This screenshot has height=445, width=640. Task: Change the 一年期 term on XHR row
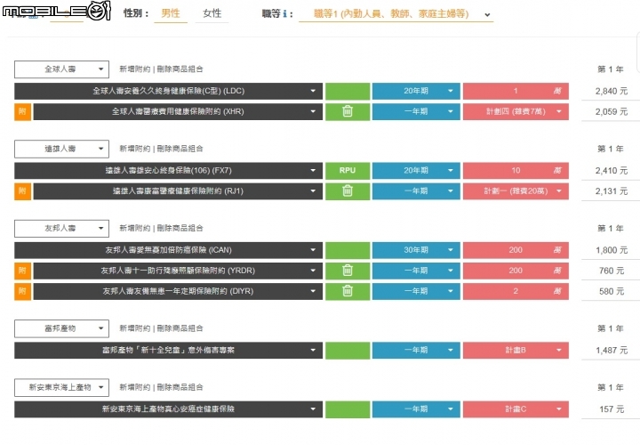416,111
